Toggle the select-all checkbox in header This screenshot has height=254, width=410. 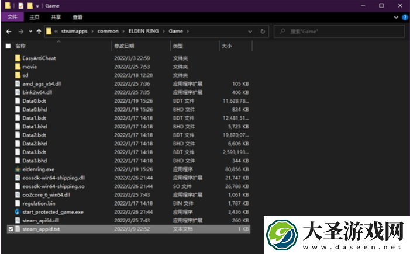8,46
